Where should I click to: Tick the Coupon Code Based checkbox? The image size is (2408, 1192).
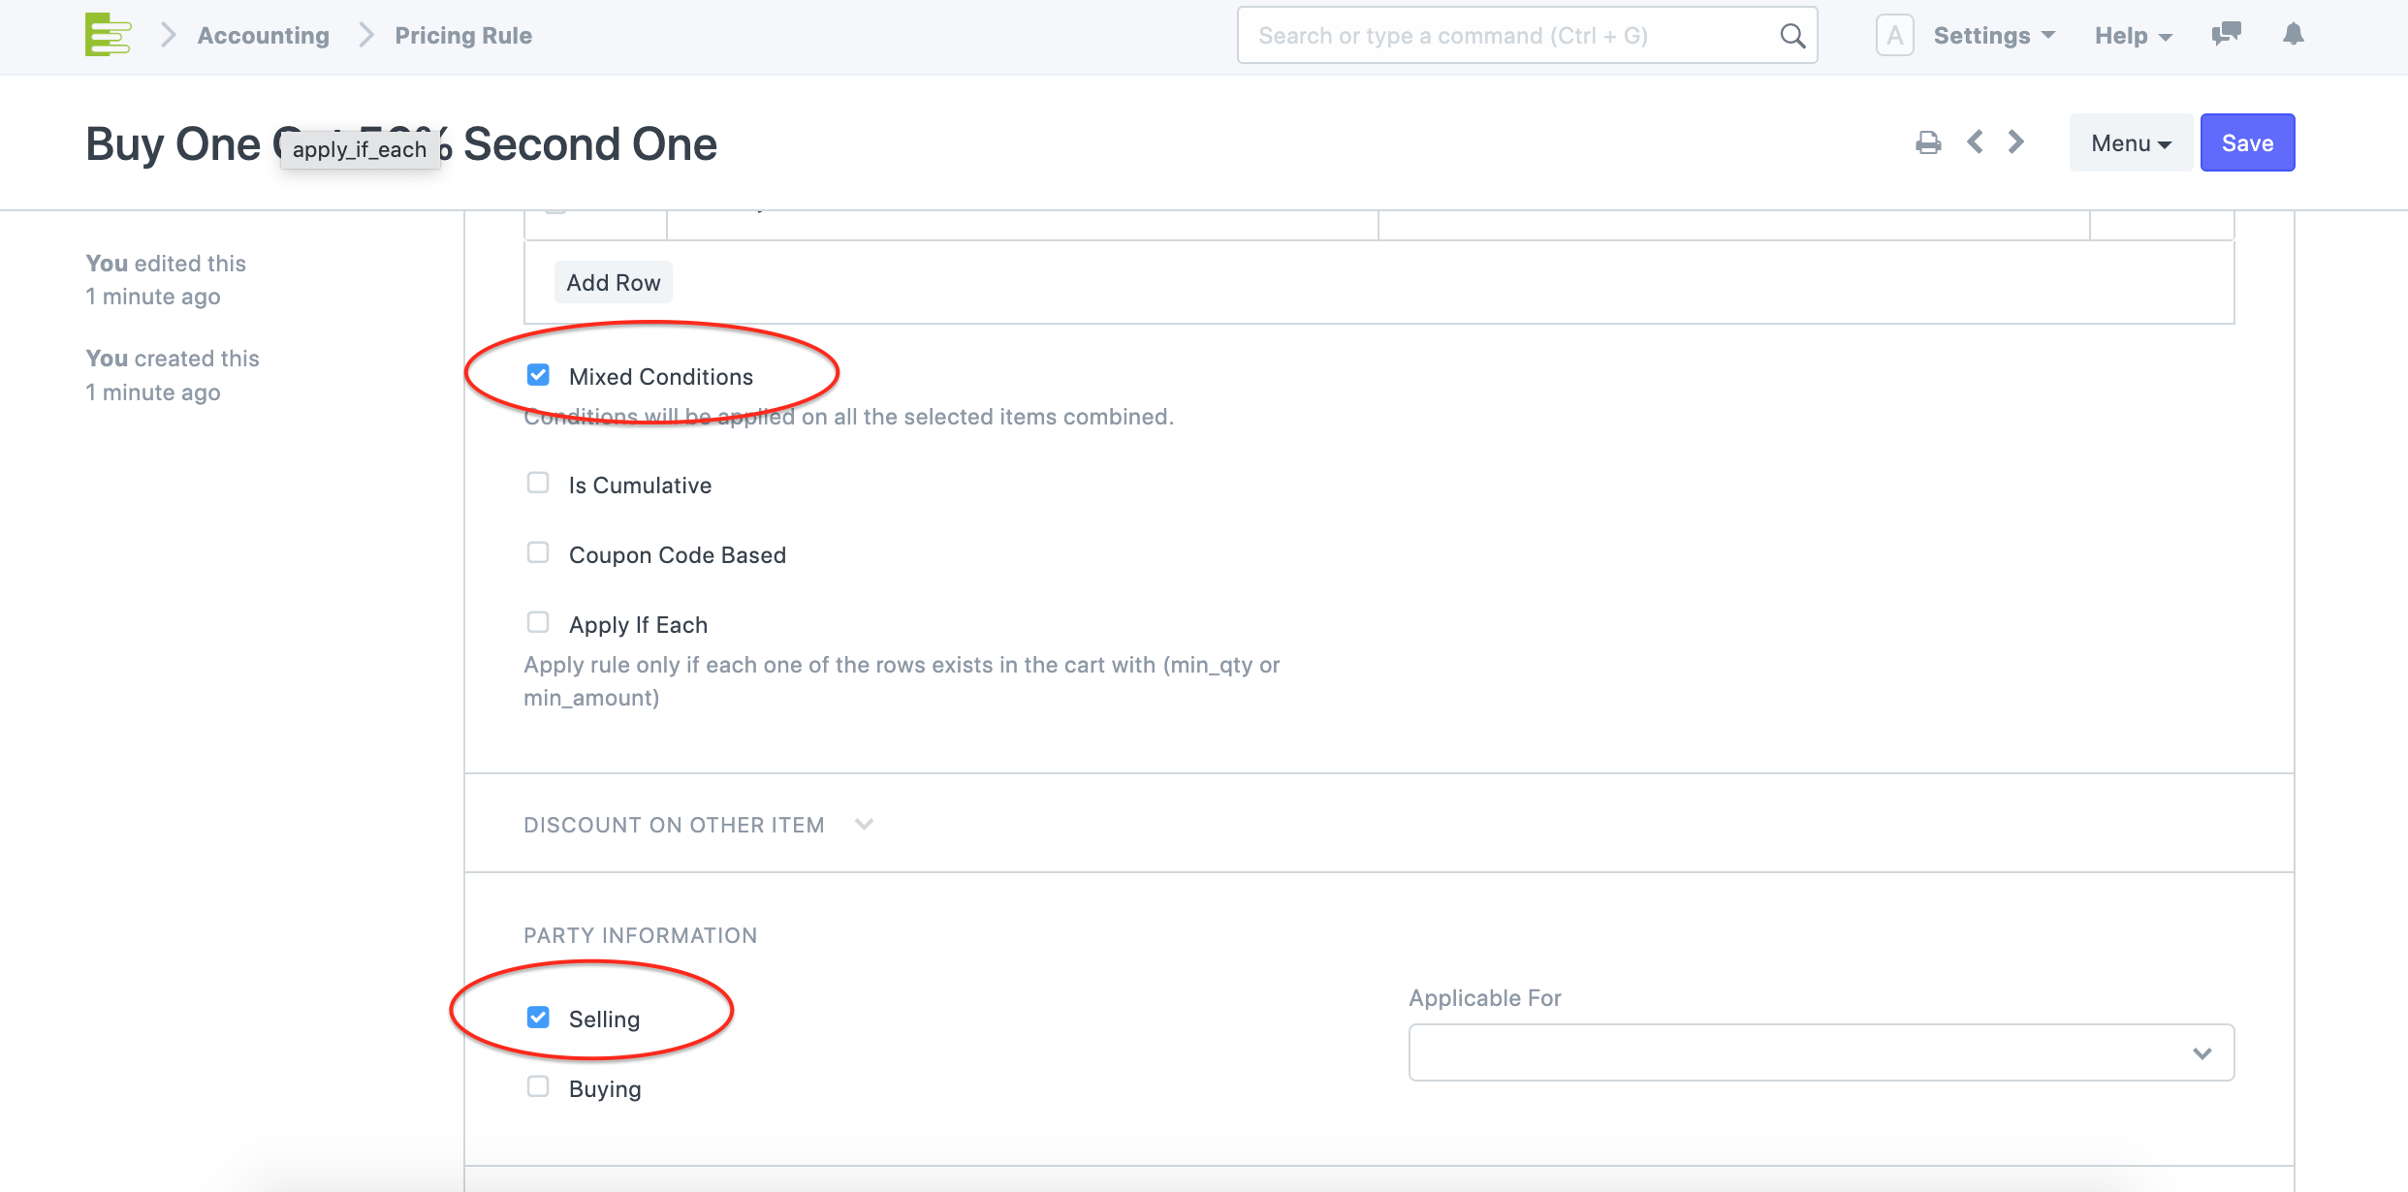(x=538, y=552)
